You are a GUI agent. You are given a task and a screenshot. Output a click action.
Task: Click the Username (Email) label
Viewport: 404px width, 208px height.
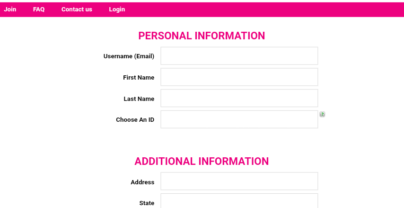pyautogui.click(x=129, y=56)
